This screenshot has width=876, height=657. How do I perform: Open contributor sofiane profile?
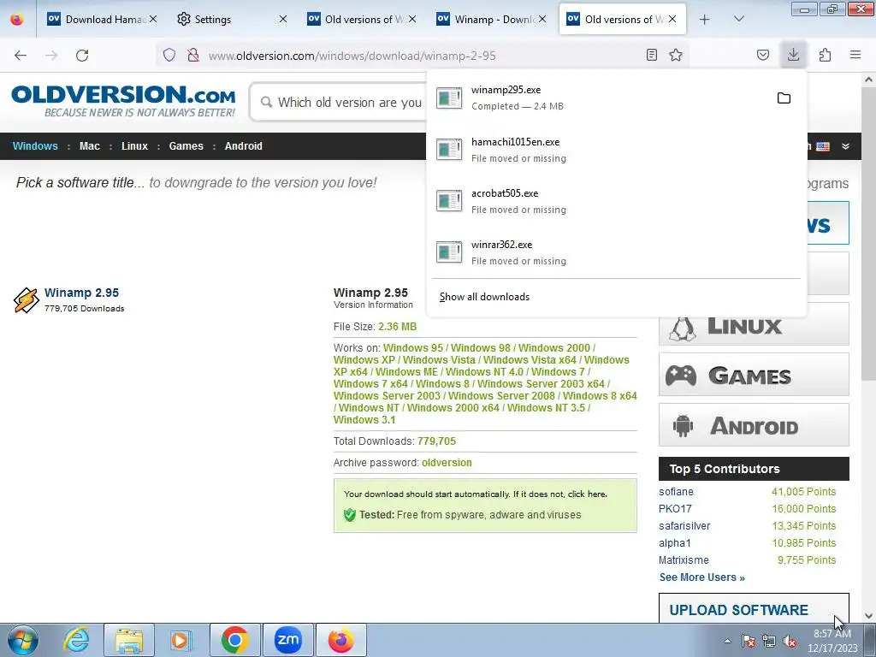tap(676, 492)
